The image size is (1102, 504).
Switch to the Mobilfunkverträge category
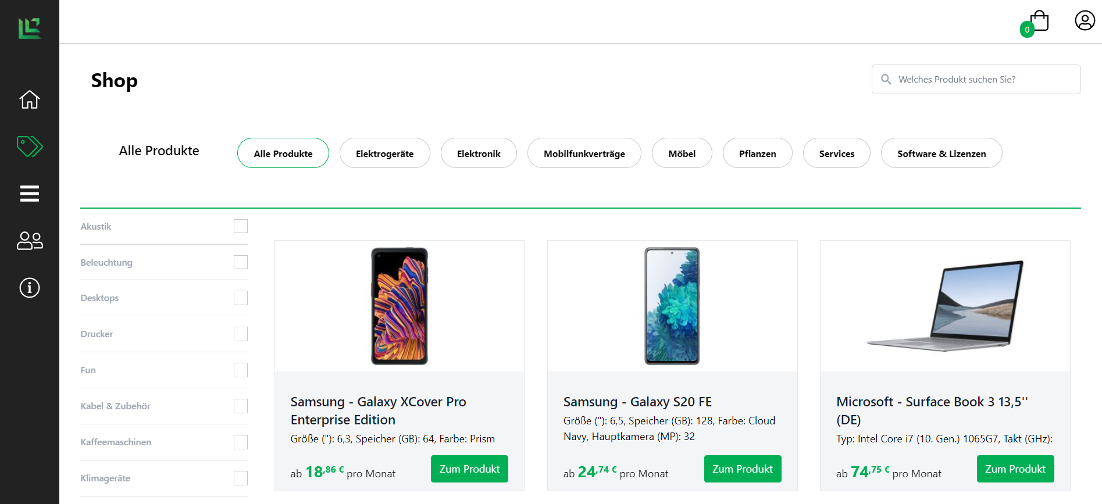(x=584, y=153)
